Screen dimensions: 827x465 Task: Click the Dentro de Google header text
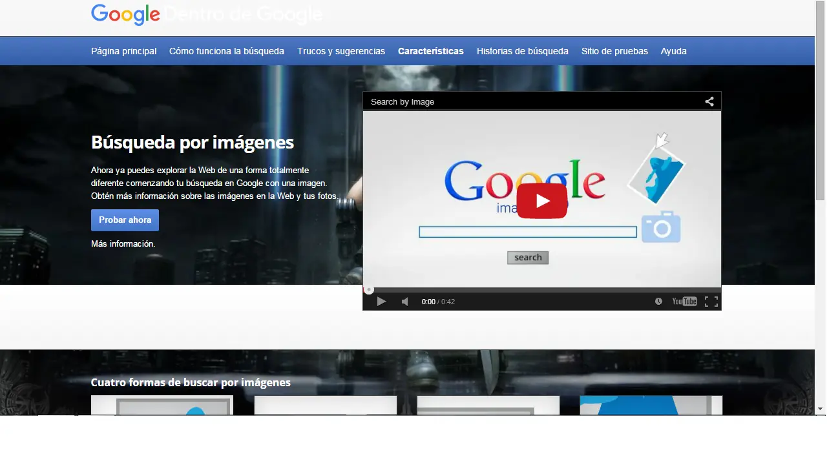pos(243,14)
